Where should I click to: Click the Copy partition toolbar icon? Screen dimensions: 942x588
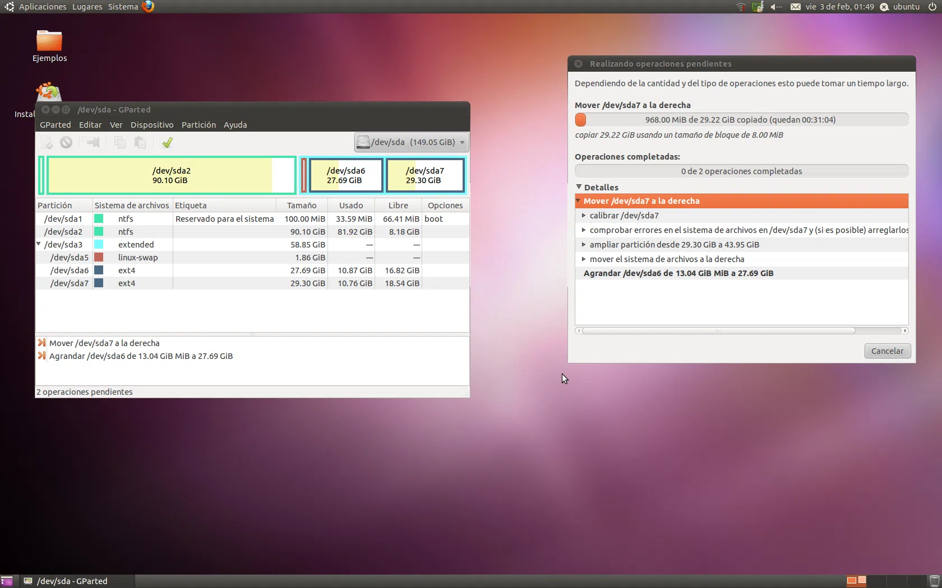(119, 143)
